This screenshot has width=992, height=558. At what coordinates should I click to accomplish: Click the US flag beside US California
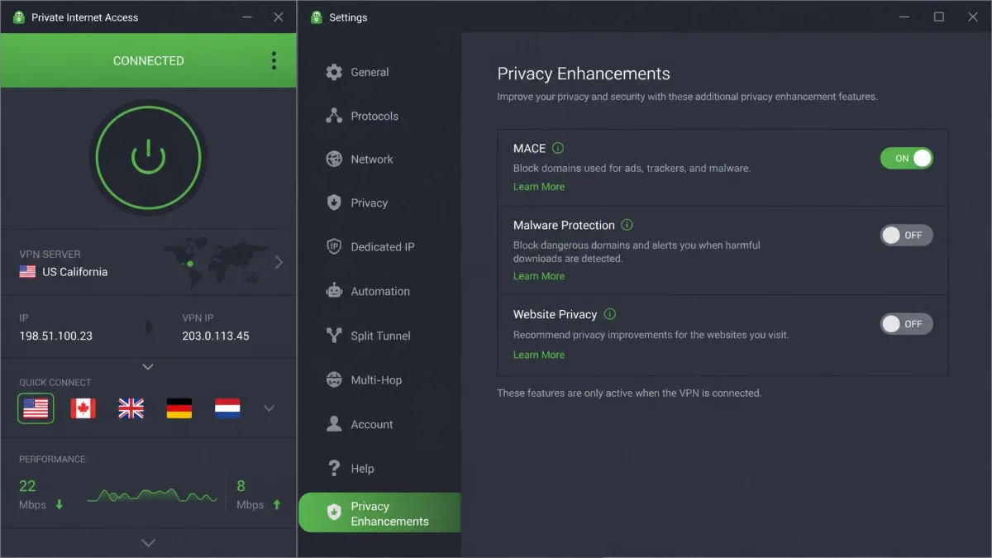27,272
